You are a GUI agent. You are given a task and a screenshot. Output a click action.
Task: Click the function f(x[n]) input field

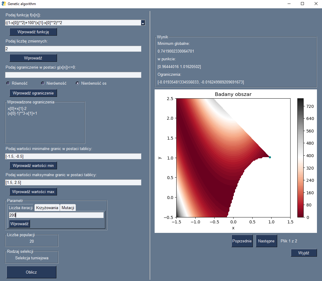point(73,23)
